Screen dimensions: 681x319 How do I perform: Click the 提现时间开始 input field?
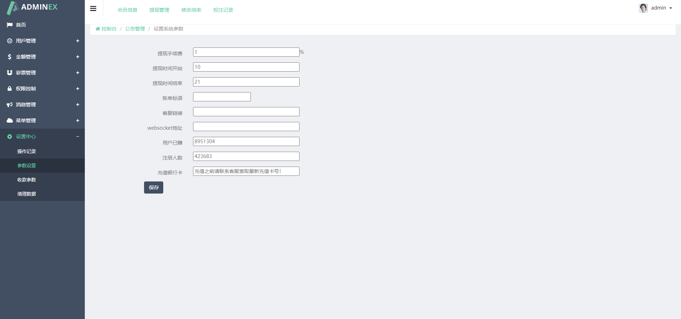point(246,67)
